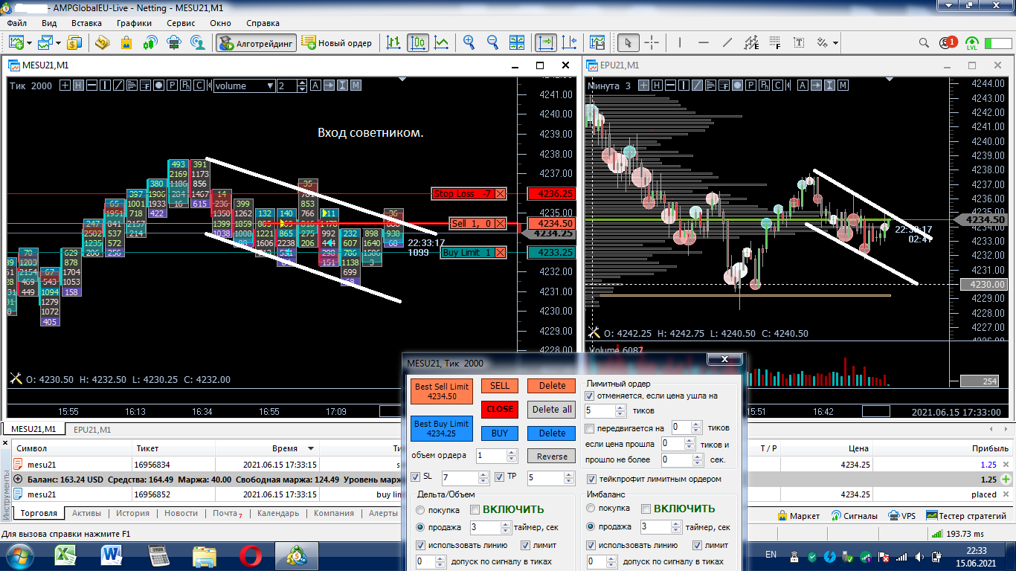Select продажа radio in Имбаланс

point(591,526)
